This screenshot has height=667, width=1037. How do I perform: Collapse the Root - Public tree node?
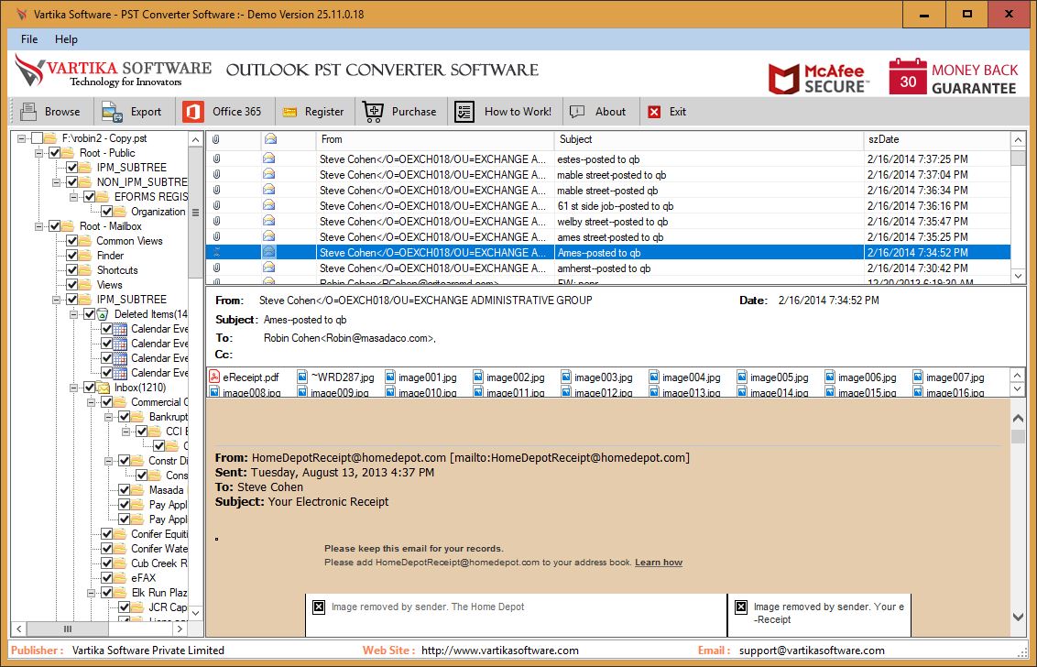(39, 154)
